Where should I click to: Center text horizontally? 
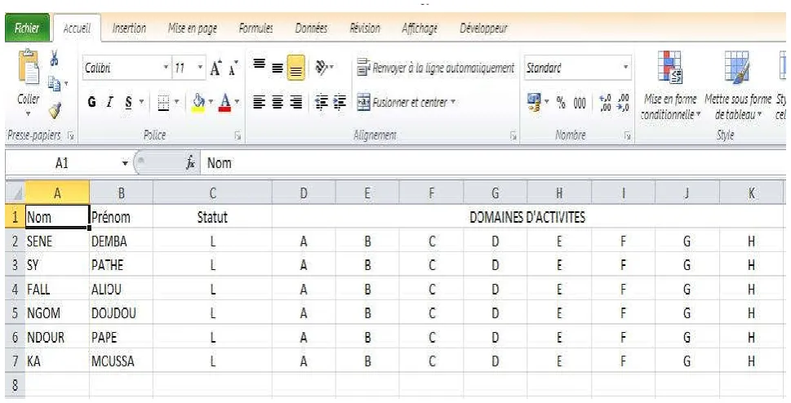coord(278,103)
